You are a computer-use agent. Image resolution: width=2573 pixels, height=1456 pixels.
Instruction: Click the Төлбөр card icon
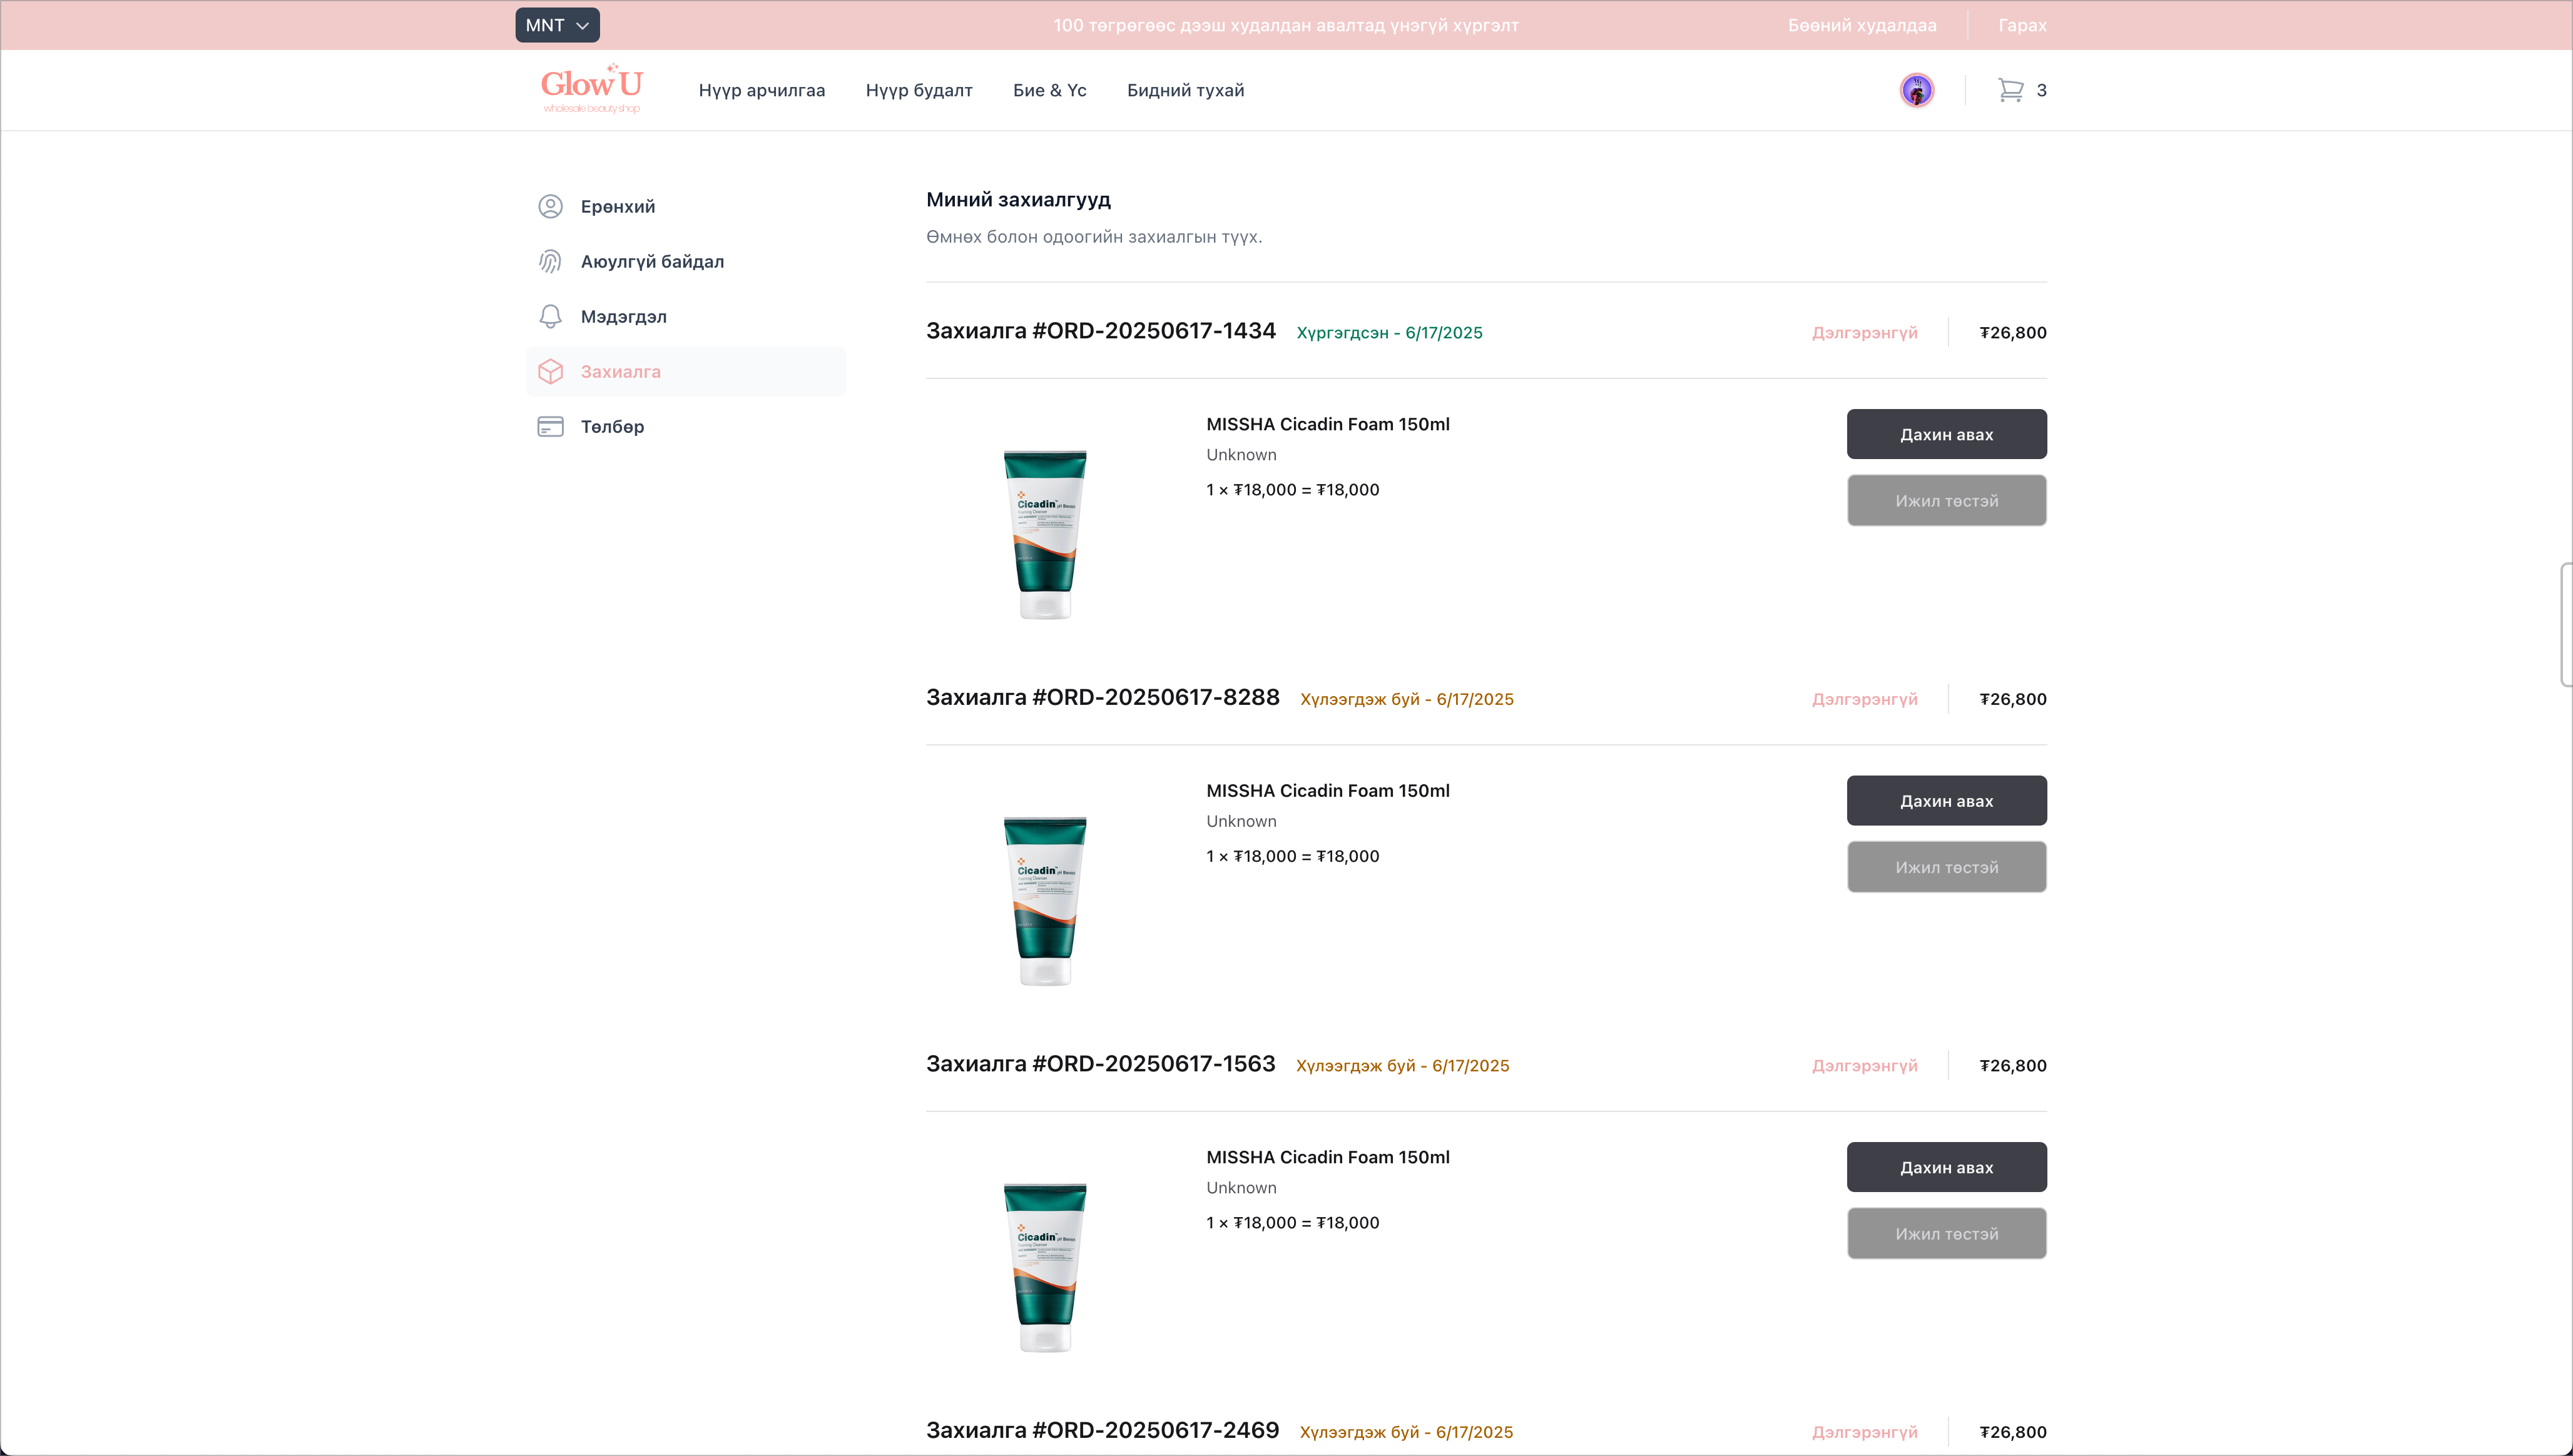550,426
